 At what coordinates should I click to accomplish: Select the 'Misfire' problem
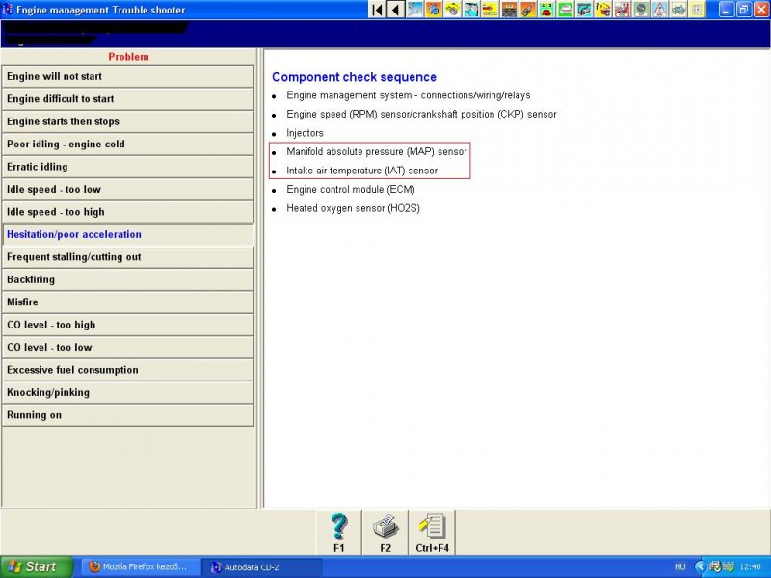click(128, 302)
